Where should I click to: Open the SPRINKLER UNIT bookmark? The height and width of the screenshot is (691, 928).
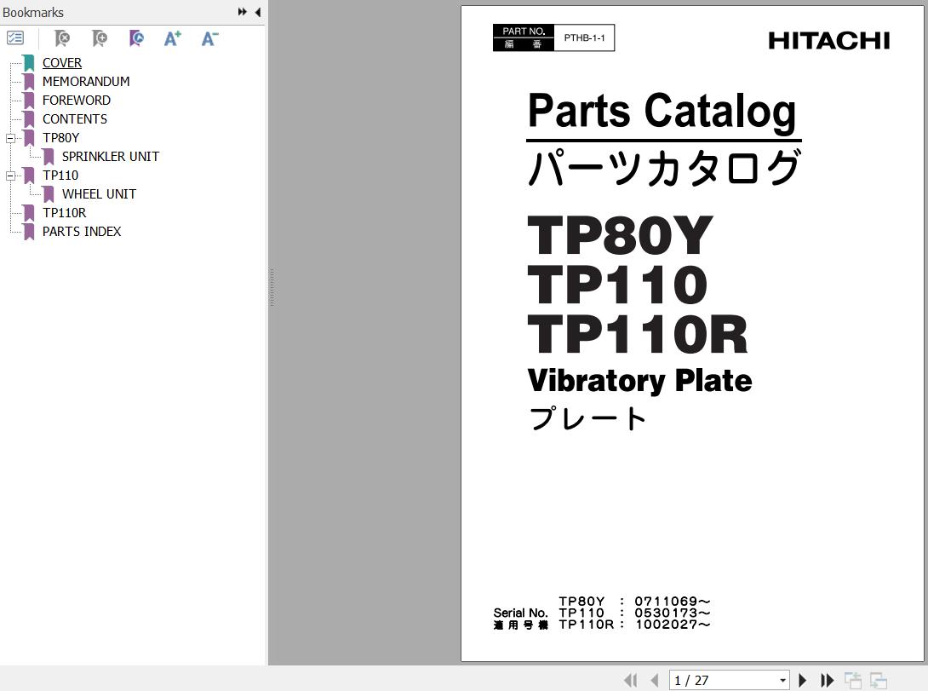point(111,157)
